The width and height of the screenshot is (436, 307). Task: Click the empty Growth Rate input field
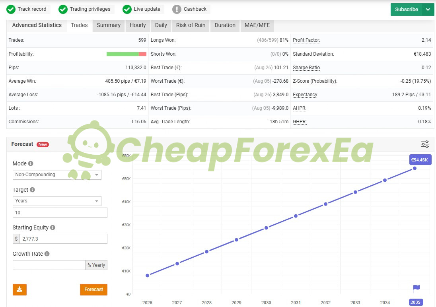[x=49, y=265]
